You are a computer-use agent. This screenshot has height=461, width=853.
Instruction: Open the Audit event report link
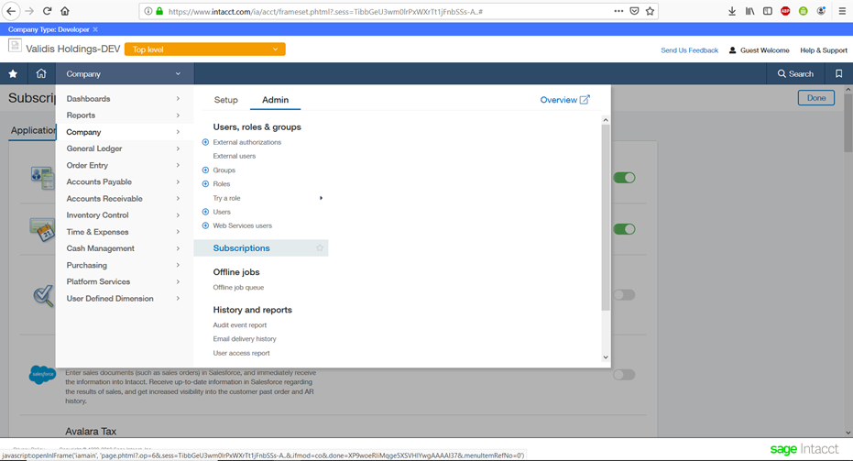(240, 325)
